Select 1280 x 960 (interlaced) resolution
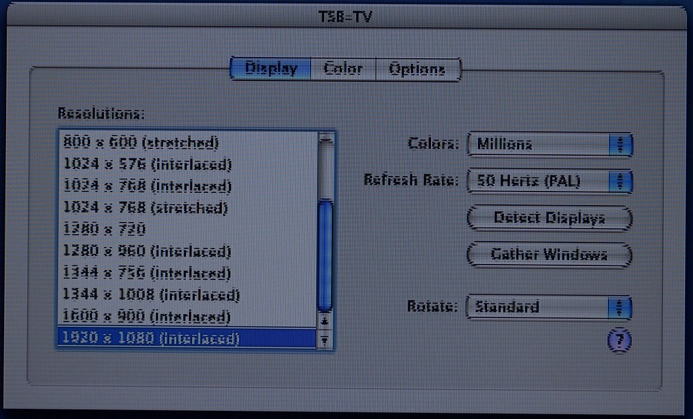Image resolution: width=693 pixels, height=419 pixels. coord(187,250)
